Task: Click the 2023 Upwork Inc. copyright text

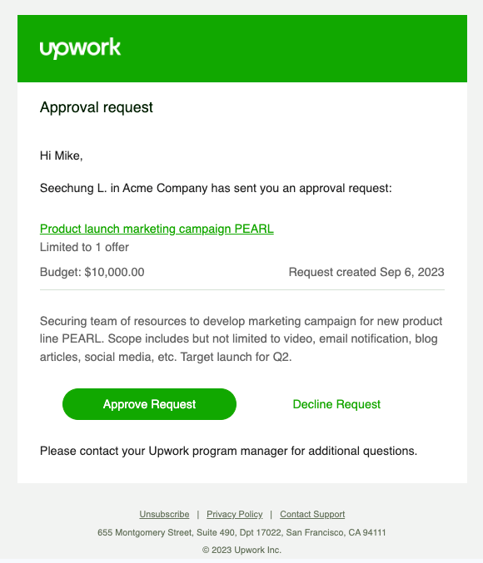Action: click(x=242, y=550)
